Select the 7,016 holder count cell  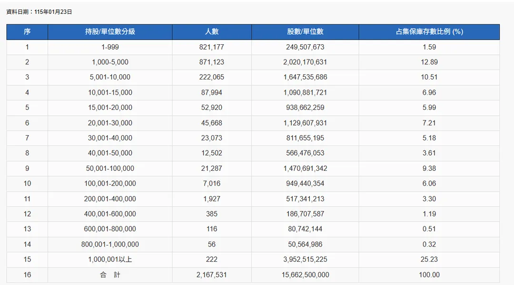pos(212,184)
